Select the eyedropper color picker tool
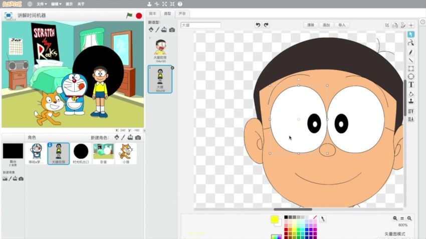The height and width of the screenshot is (239, 426). [323, 219]
